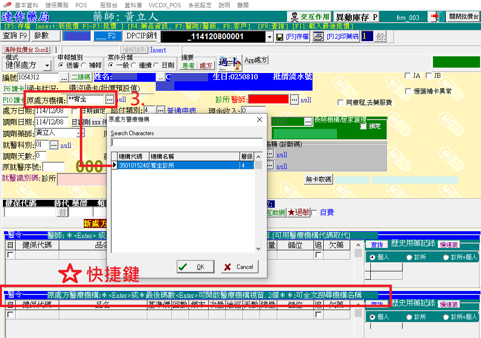The width and height of the screenshot is (481, 338).
Task: Click the dialog list vertical scrollbar
Action: [258, 206]
